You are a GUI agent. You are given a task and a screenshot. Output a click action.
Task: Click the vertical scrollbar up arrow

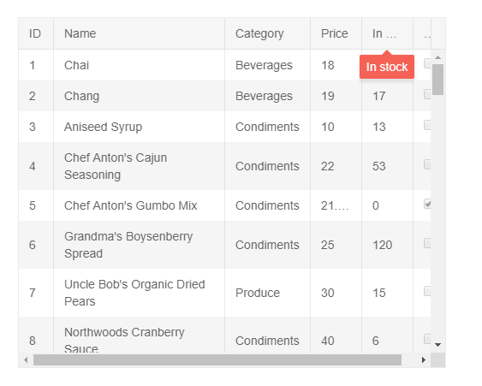coord(438,57)
